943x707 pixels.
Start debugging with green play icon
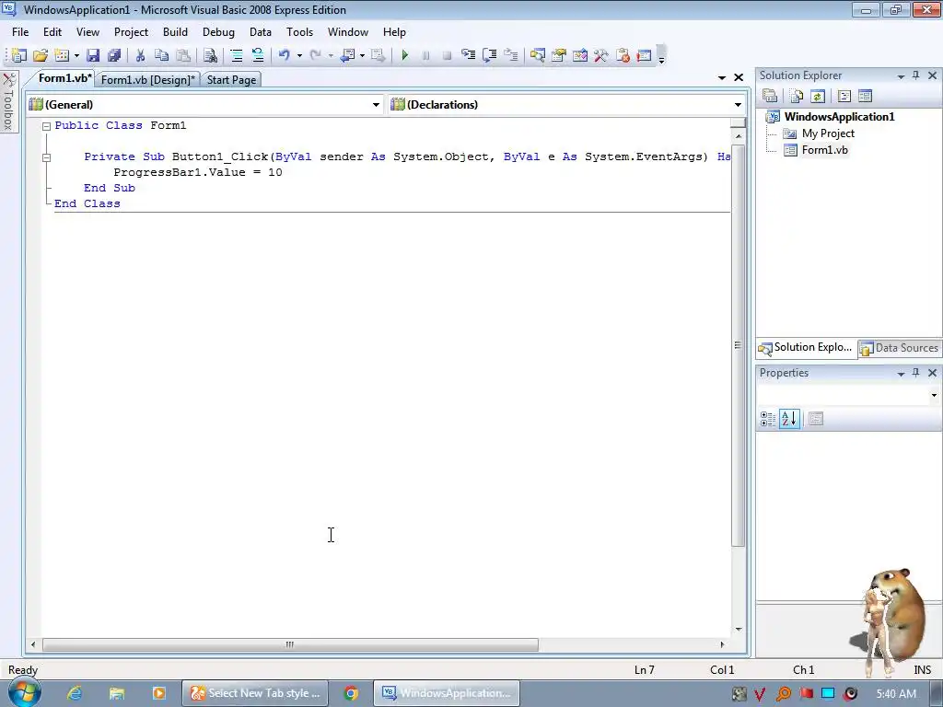pyautogui.click(x=404, y=55)
